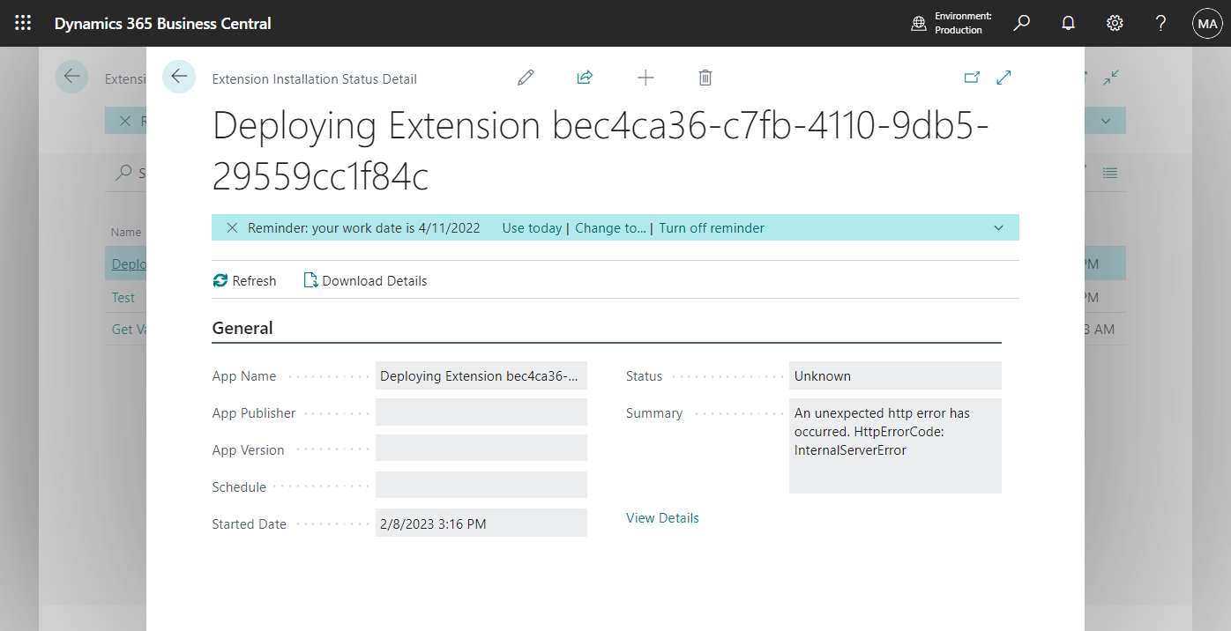Open the app launcher grid menu

point(22,23)
